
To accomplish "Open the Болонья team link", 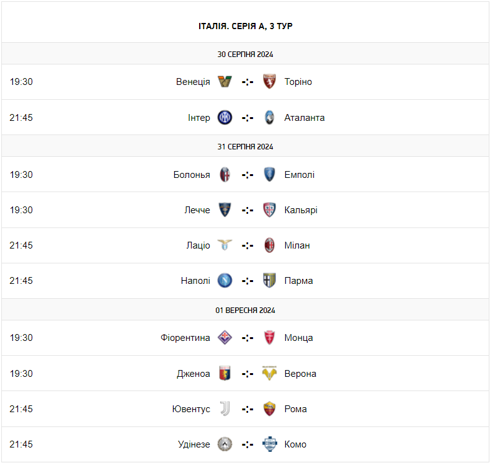I will tap(192, 175).
